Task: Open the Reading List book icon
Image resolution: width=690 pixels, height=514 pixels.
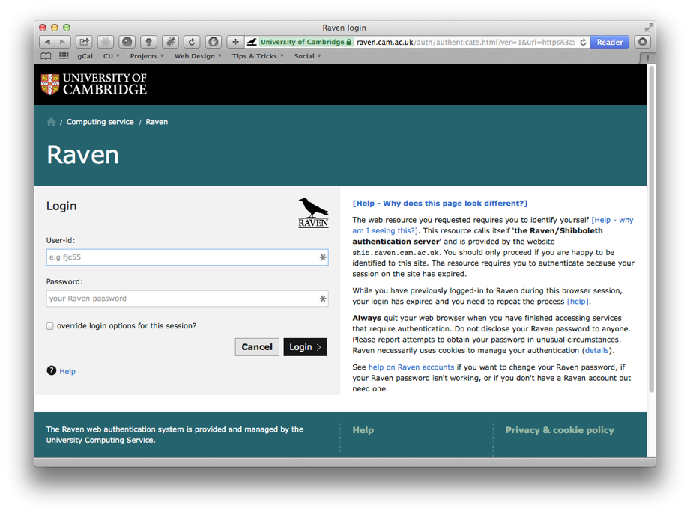Action: tap(46, 56)
